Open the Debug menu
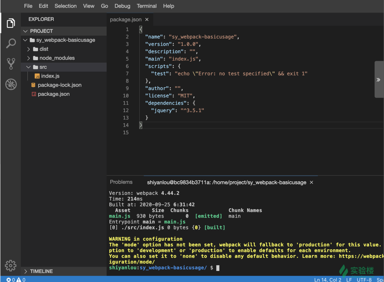The height and width of the screenshot is (282, 384). tap(122, 6)
